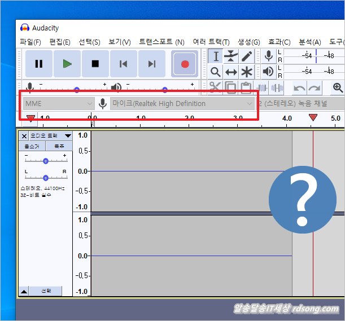Open the 효과(C) menu
The height and width of the screenshot is (321, 345).
279,42
